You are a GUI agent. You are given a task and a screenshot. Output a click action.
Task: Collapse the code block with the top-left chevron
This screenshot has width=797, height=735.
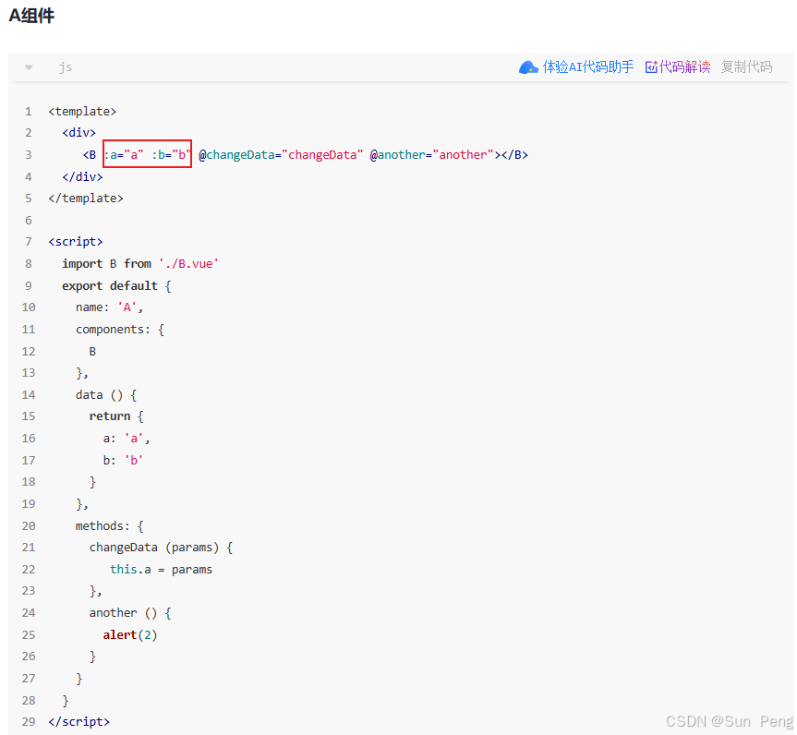tap(28, 66)
